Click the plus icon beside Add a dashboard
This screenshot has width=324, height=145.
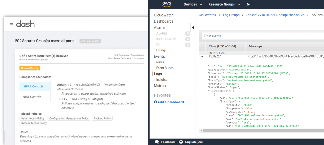155,102
